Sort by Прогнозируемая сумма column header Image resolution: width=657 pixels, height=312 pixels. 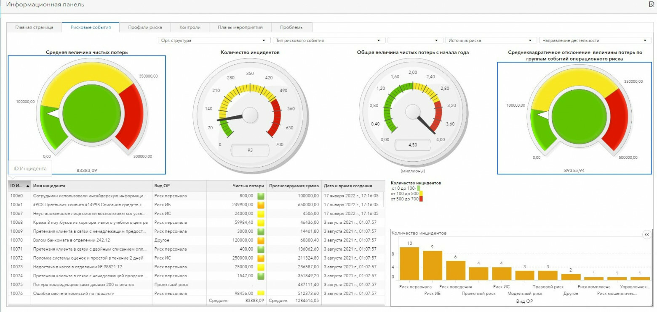pos(294,186)
